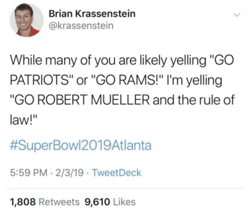
Task: Click the word ROBERT in the tweet
Action: click(62, 100)
